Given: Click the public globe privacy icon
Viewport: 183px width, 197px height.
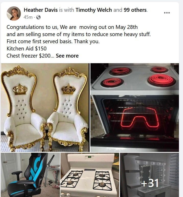Looking at the screenshot, I should 38,17.
